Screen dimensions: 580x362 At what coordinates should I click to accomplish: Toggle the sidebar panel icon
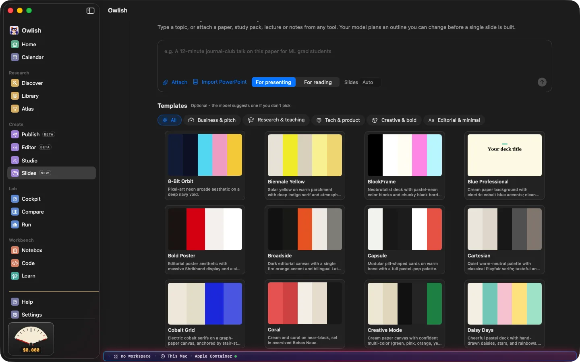pos(91,10)
